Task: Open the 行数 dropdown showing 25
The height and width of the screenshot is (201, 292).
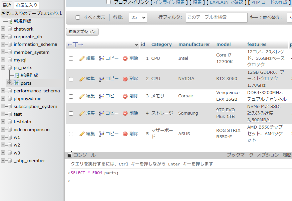Action: [138, 18]
